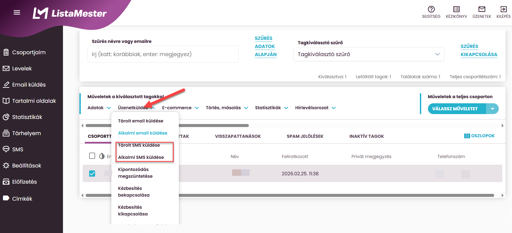Click the lower scrollbar left arrow
This screenshot has width=512, height=233.
tap(82, 195)
